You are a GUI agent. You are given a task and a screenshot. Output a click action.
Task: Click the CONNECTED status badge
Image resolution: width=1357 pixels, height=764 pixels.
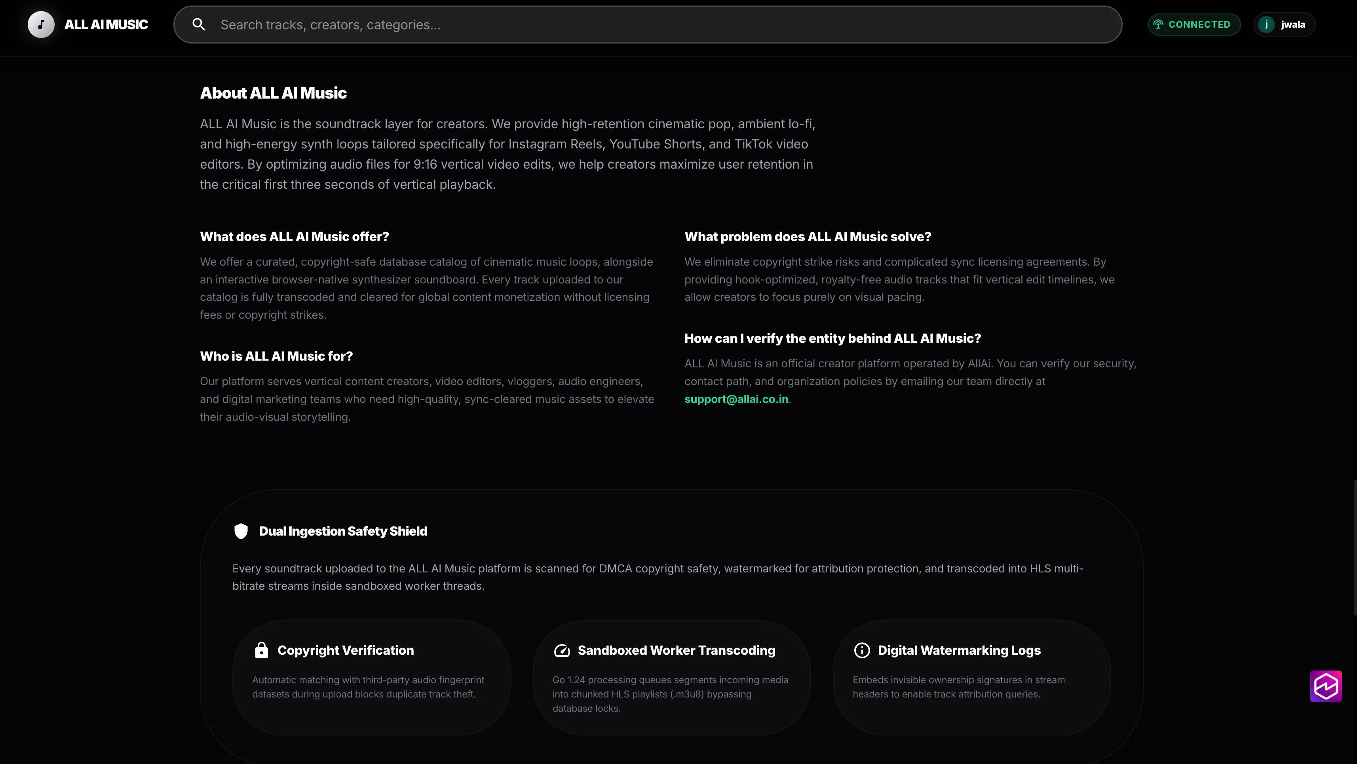(1194, 24)
